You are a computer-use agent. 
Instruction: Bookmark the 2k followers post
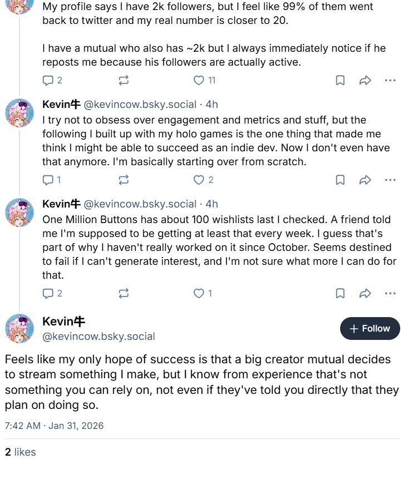click(340, 81)
